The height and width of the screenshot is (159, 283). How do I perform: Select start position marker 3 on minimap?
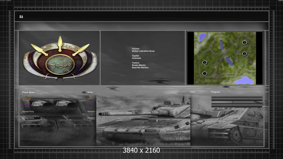(x=245, y=42)
